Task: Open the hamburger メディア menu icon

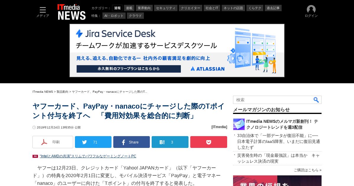Action: point(43,10)
